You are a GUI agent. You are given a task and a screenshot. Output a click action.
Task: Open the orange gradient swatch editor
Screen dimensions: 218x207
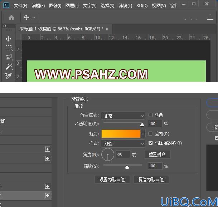click(121, 134)
